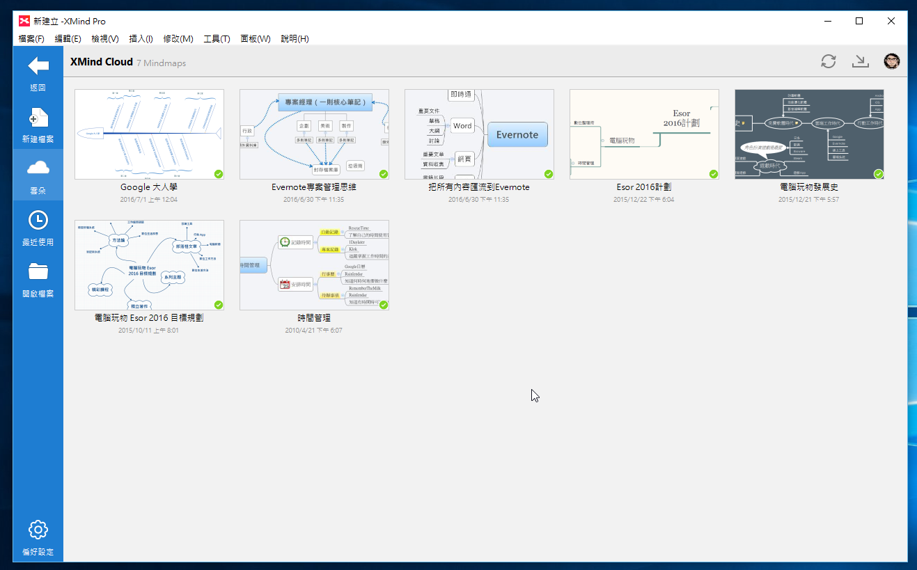Screen dimensions: 917x570
Task: Click the download/import arrow icon
Action: 861,61
